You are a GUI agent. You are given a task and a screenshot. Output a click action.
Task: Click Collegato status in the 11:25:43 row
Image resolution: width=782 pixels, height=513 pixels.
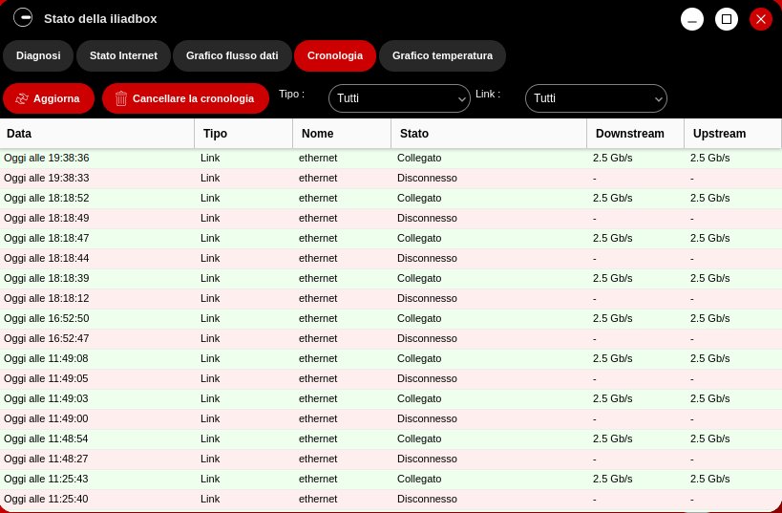coord(419,479)
